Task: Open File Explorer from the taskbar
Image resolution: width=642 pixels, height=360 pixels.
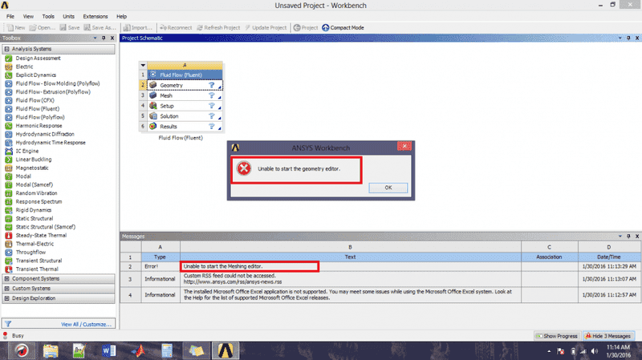Action: pos(51,351)
